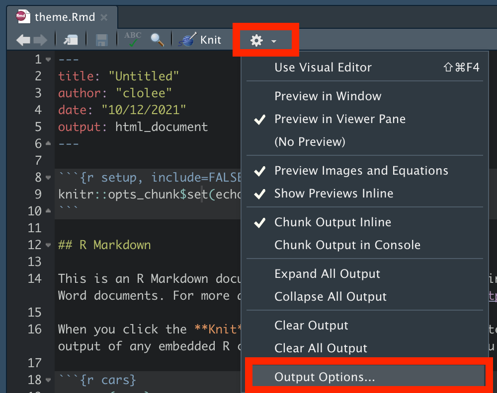Screen dimensions: 497x393
Task: Click Knit yarn ball icon
Action: tap(187, 40)
